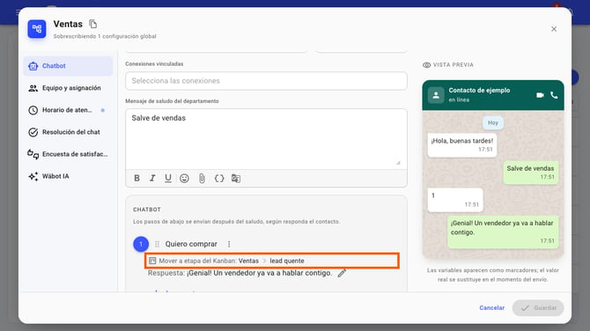Click the Guardar button
590x331 pixels.
coord(538,308)
